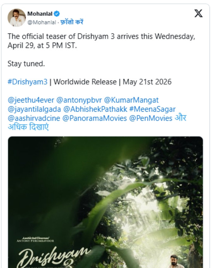This screenshot has width=213, height=268.
Task: Click the Mohanlal display name
Action: click(x=40, y=14)
